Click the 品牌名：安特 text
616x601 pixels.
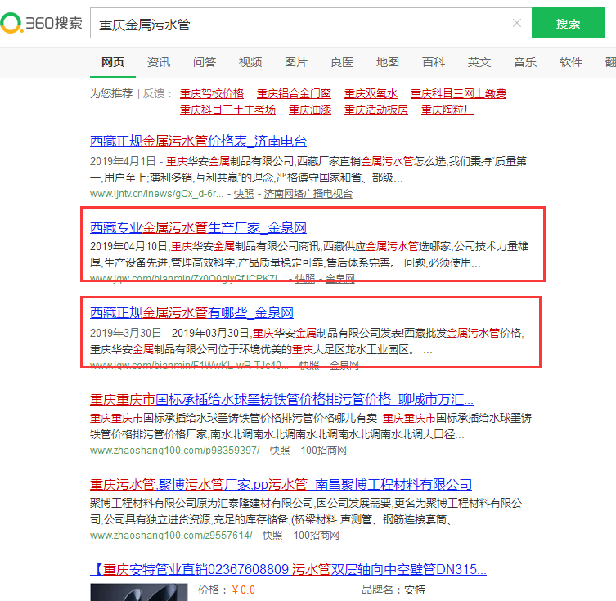(393, 590)
